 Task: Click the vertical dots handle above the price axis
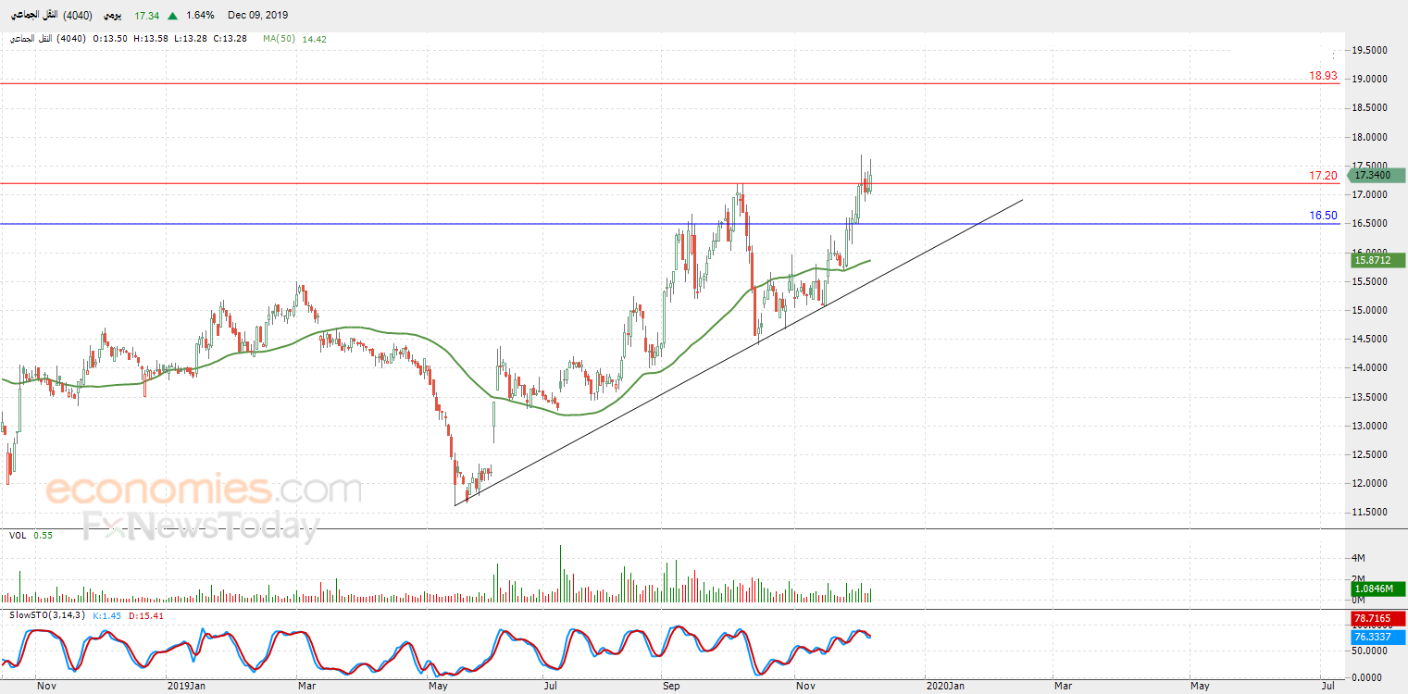coord(1334,56)
